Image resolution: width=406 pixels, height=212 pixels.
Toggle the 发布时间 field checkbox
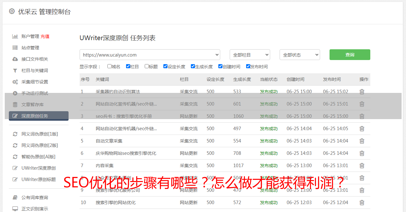click(248, 66)
